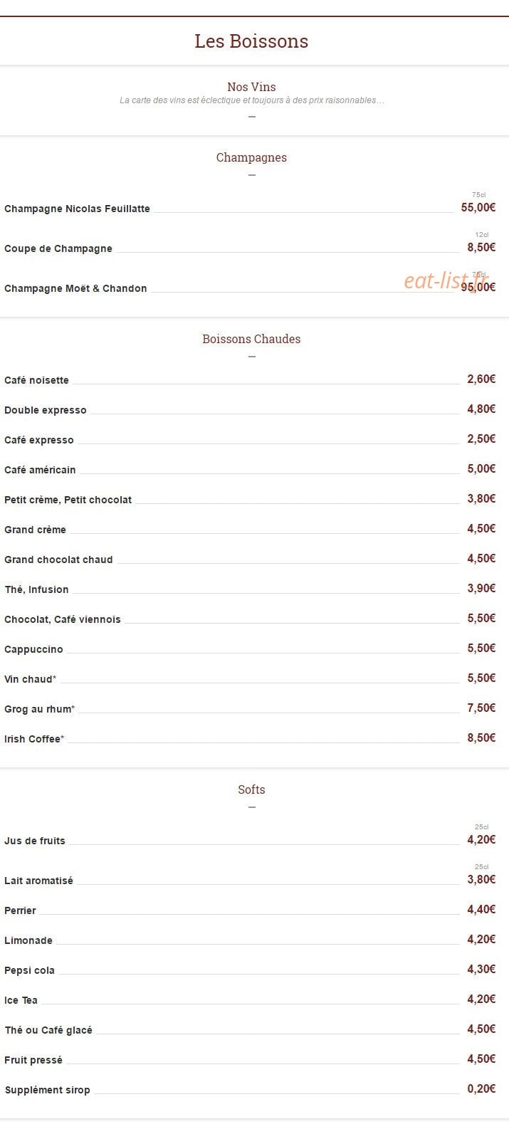The height and width of the screenshot is (1134, 509).
Task: Select the Irish Coffee item
Action: click(34, 739)
